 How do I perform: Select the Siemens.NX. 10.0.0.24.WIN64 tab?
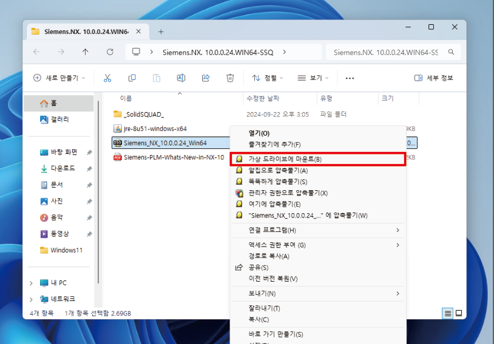[86, 31]
